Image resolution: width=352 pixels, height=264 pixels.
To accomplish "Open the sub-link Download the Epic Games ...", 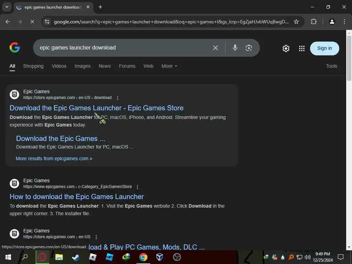I will [60, 139].
